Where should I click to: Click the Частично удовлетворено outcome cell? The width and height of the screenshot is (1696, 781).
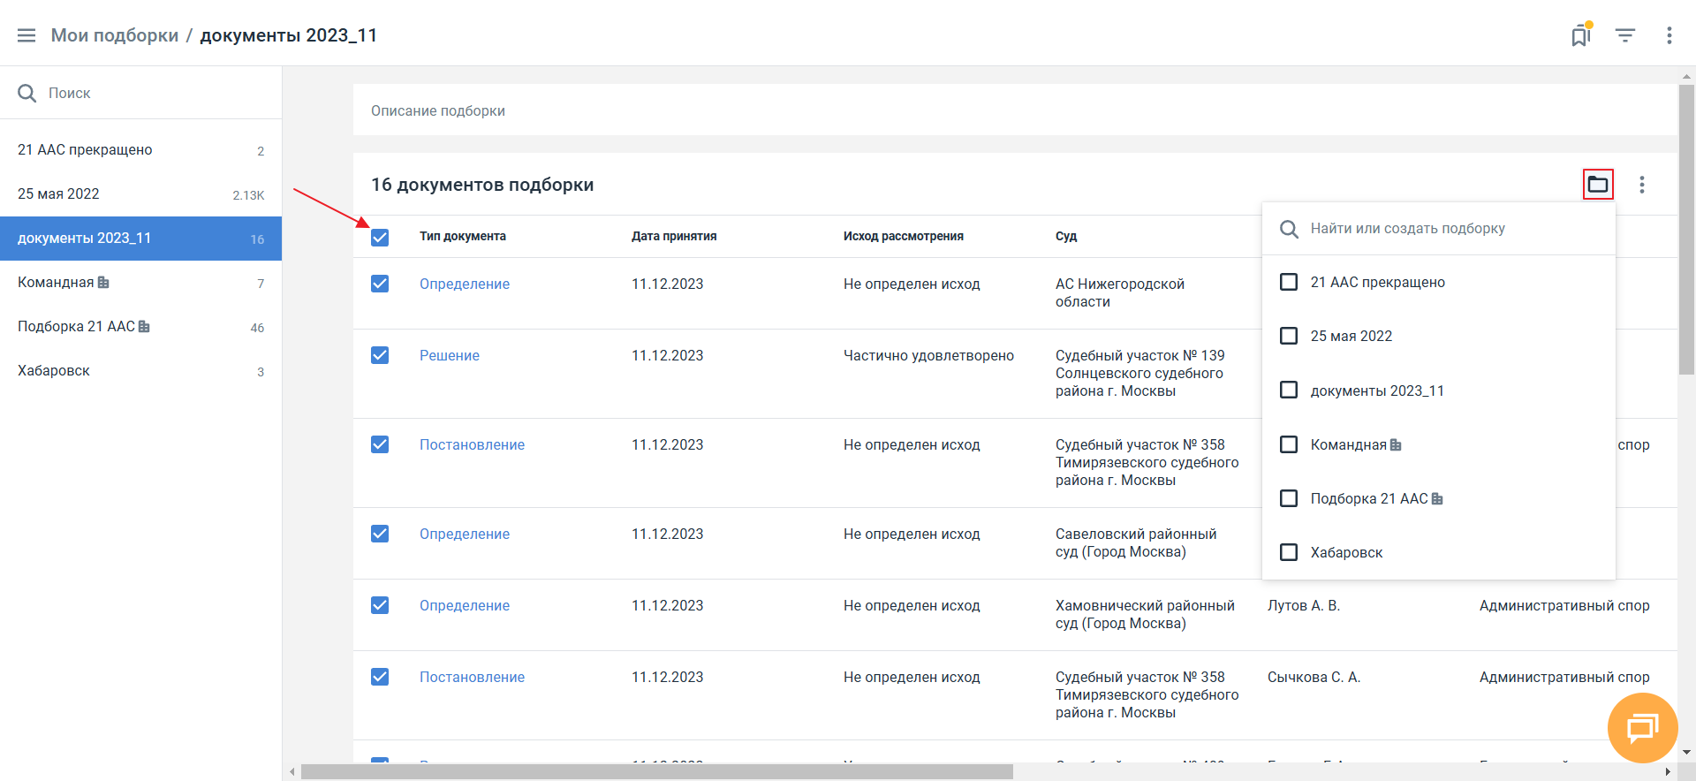coord(928,355)
